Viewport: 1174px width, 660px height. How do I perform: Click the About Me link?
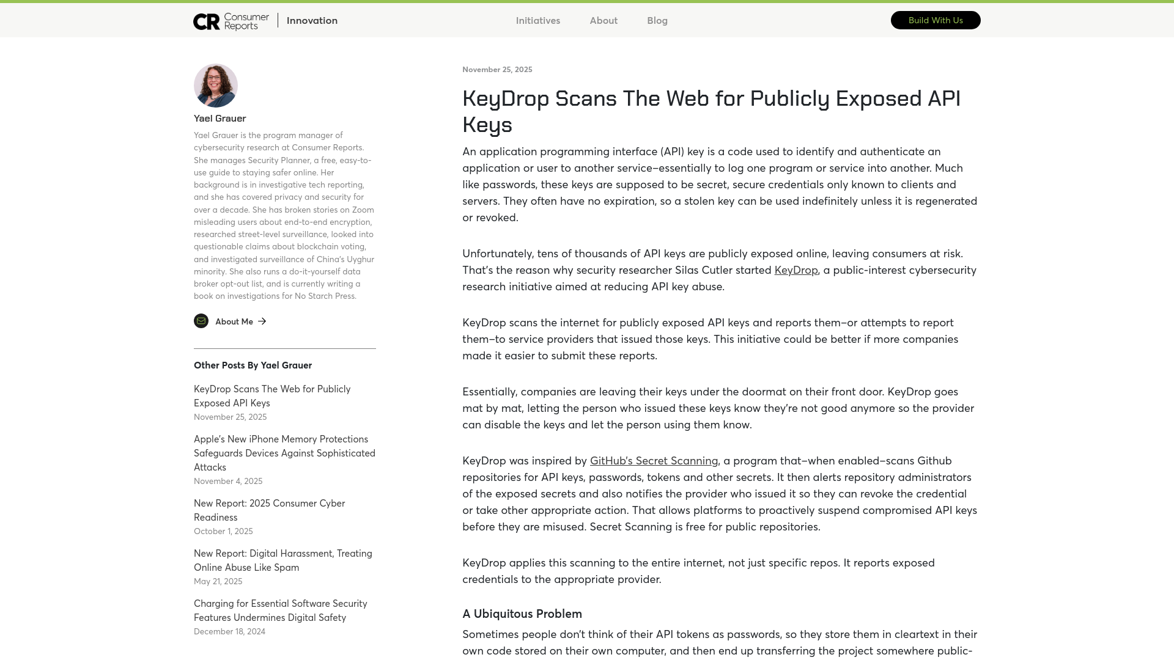pyautogui.click(x=234, y=321)
